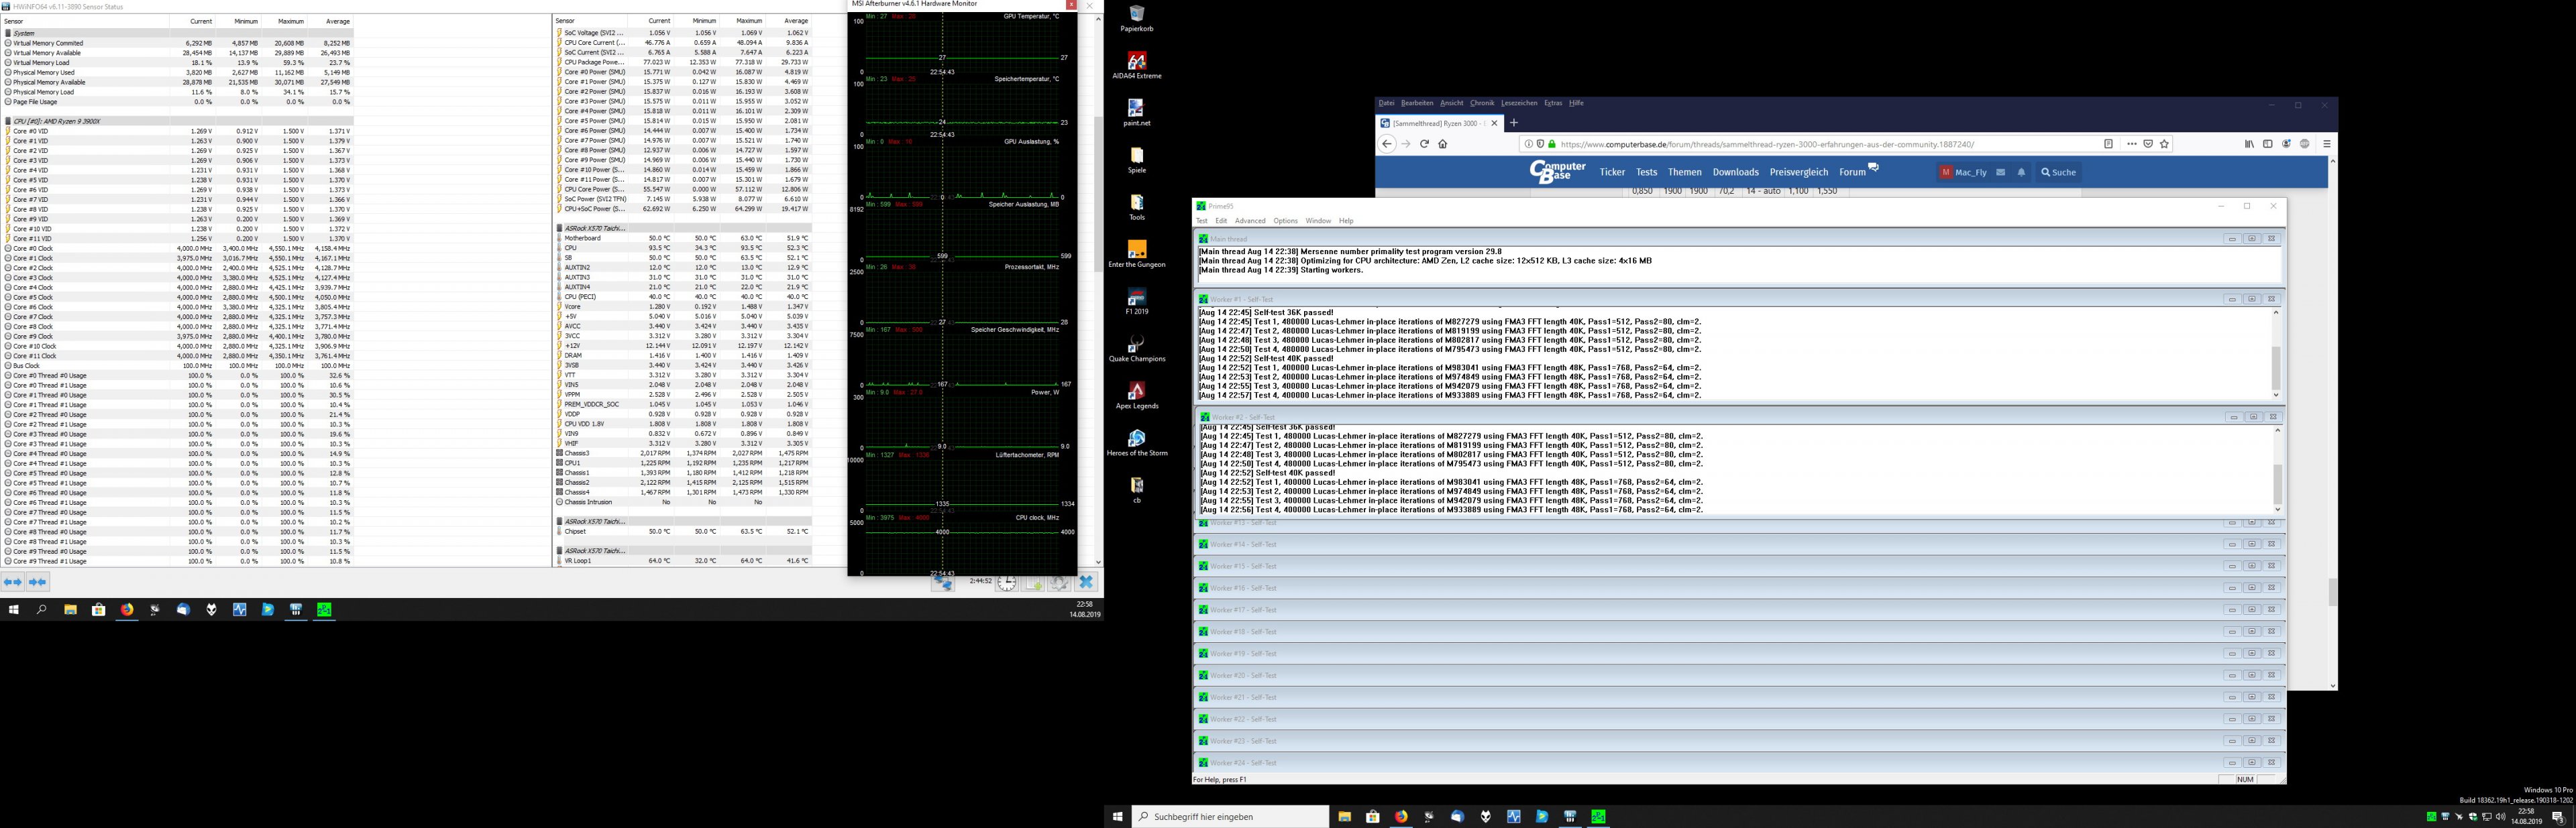Click HWiNFO expand-columns double arrow button
This screenshot has height=828, width=2576.
[13, 582]
